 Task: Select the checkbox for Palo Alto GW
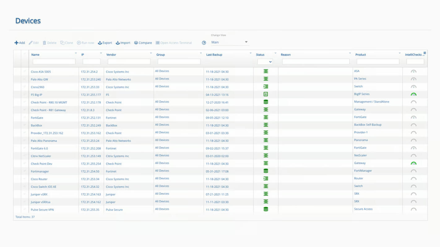tap(25, 79)
